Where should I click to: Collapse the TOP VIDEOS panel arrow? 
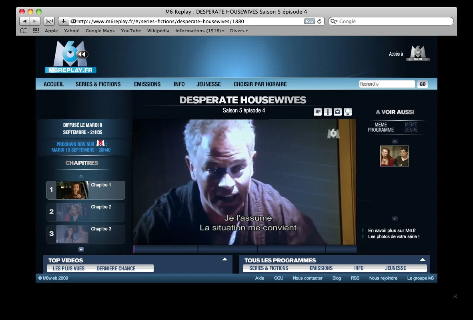click(x=225, y=259)
